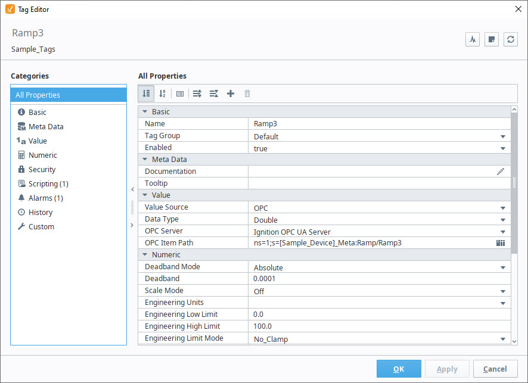The height and width of the screenshot is (383, 528).
Task: Select the Basic category label
Action: click(x=38, y=112)
